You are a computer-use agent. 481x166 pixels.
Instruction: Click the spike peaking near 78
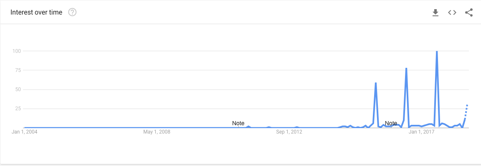[x=406, y=69]
